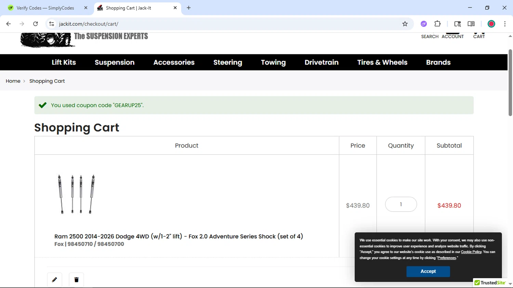Click the Product column header
This screenshot has height=288, width=513.
tap(187, 146)
